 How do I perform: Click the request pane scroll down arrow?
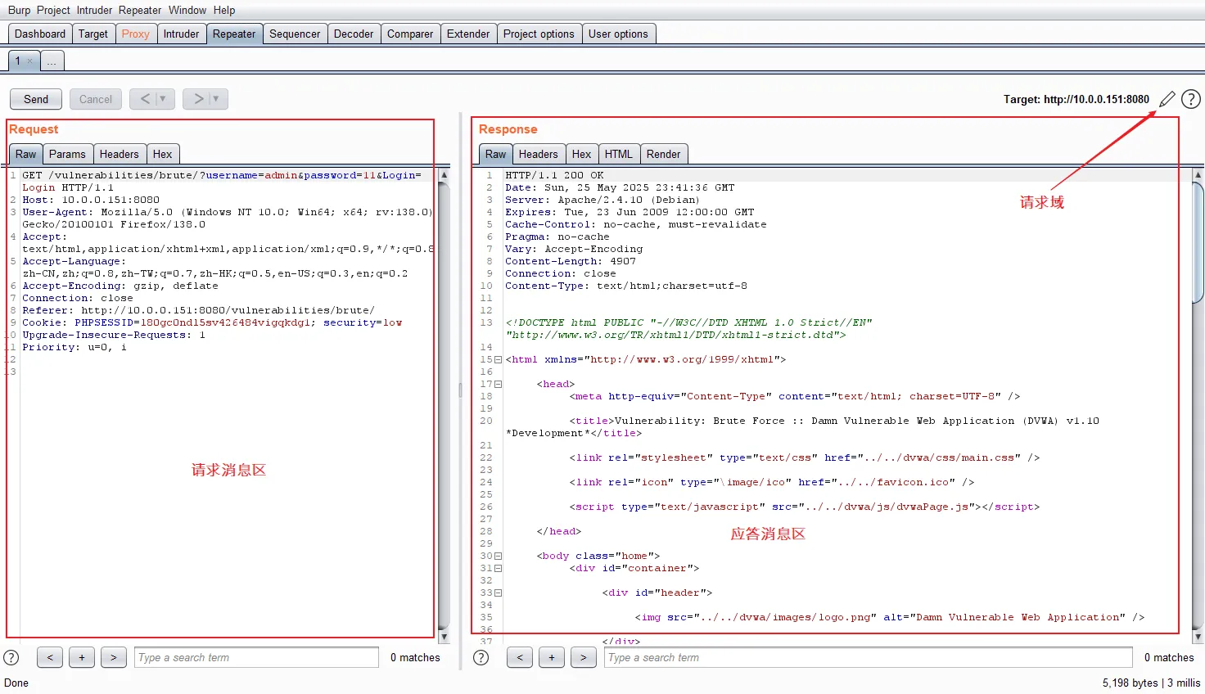click(x=445, y=637)
